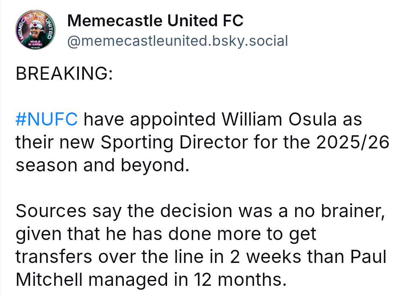
Task: Click the line 'season and beyond.'
Action: tap(103, 165)
